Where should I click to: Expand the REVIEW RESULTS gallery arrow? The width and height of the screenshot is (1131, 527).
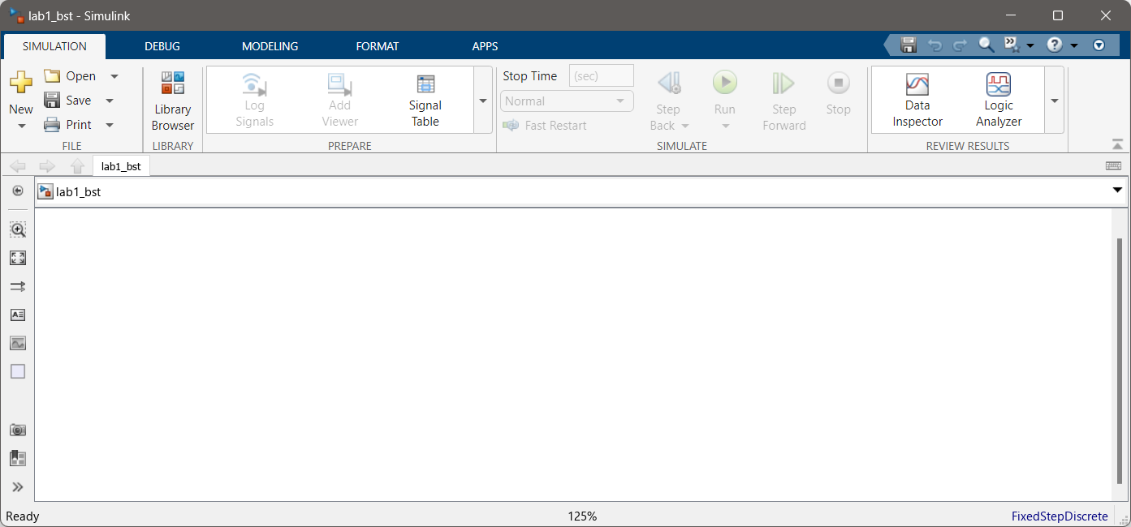click(1055, 101)
